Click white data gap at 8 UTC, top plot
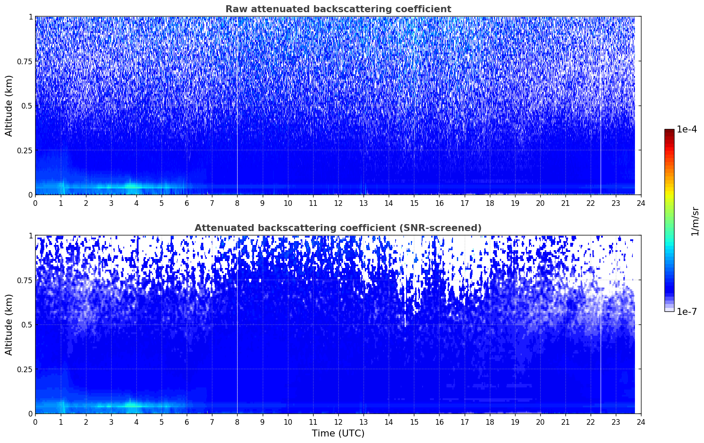Viewport: 704px width, 443px height. click(237, 130)
